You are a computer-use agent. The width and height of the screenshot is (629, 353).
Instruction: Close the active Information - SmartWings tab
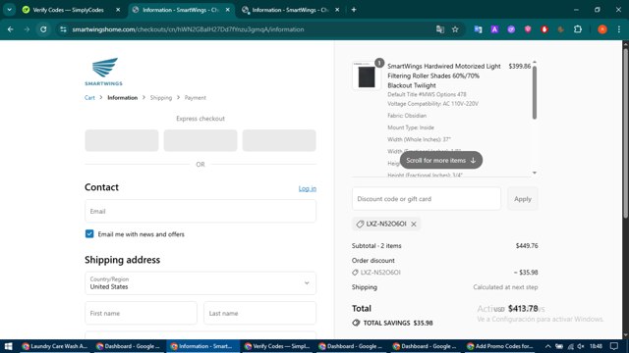227,10
